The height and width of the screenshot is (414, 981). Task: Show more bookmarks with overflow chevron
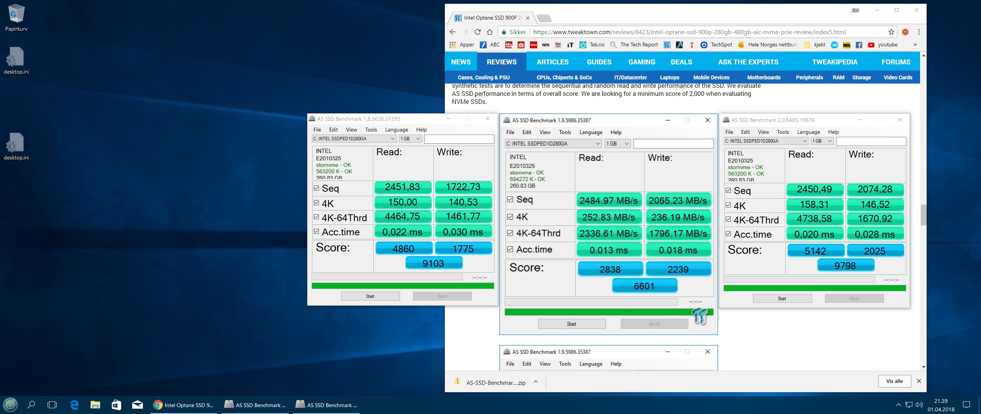click(x=915, y=44)
